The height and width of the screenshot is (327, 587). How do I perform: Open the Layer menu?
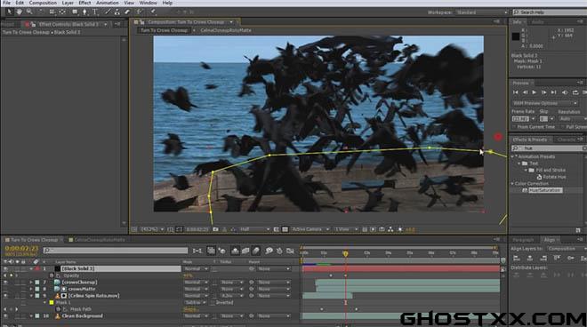(x=68, y=3)
